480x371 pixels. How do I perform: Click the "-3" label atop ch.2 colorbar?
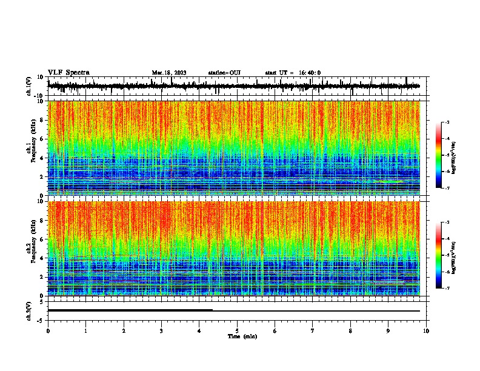tap(447, 222)
